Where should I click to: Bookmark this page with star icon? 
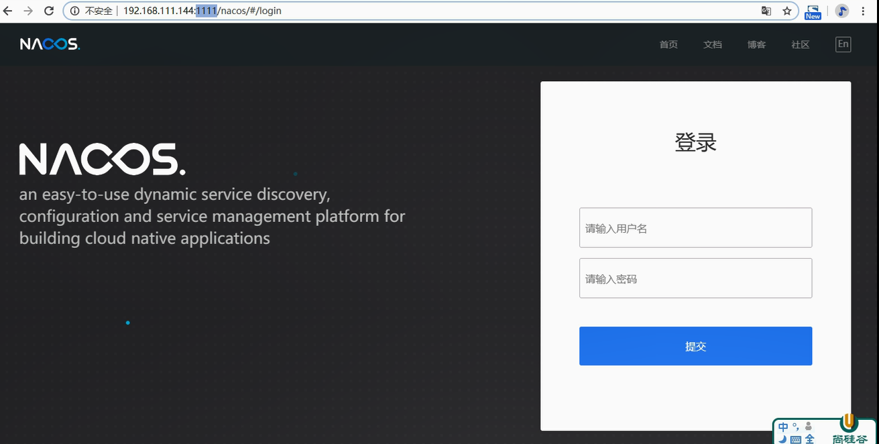787,11
